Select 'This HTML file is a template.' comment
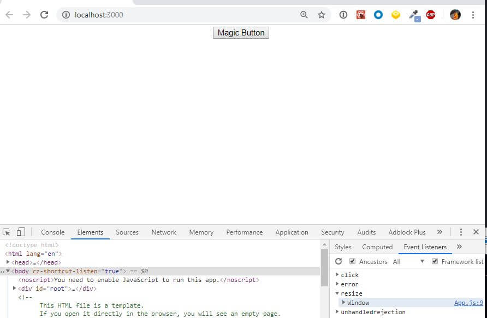The height and width of the screenshot is (318, 487). pyautogui.click(x=92, y=305)
